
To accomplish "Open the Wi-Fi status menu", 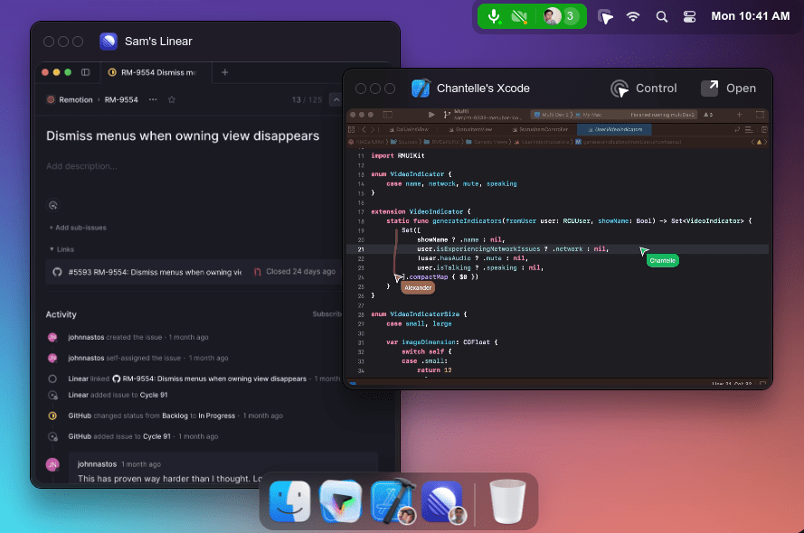I will pyautogui.click(x=633, y=16).
